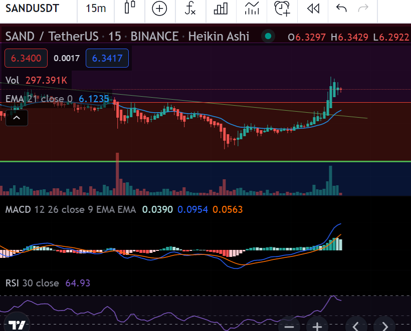Click the red sell price 6.3400 button
Viewport: 411px width, 331px height.
pos(26,58)
